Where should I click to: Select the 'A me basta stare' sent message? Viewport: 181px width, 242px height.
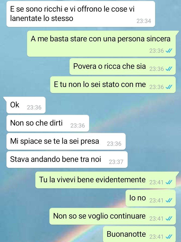point(101,44)
